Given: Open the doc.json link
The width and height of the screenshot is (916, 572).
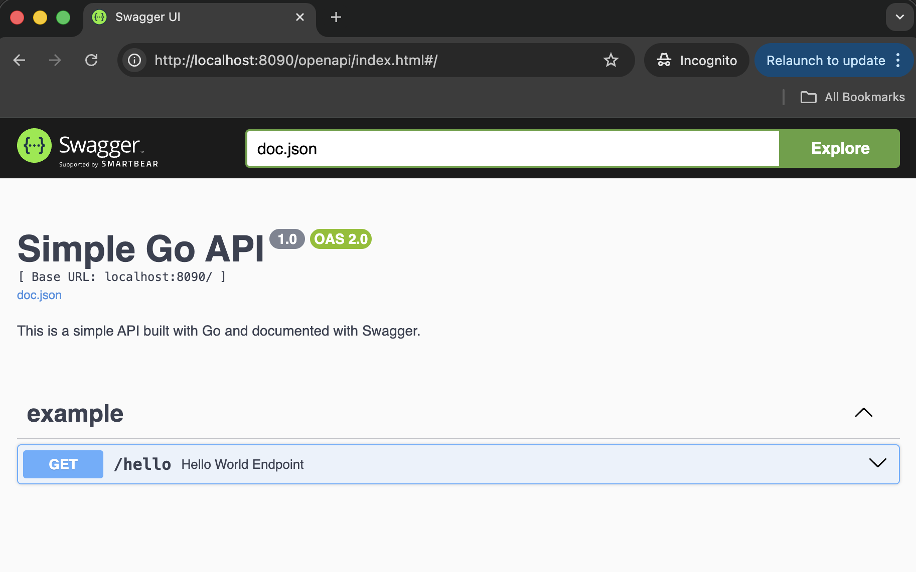Looking at the screenshot, I should [39, 295].
